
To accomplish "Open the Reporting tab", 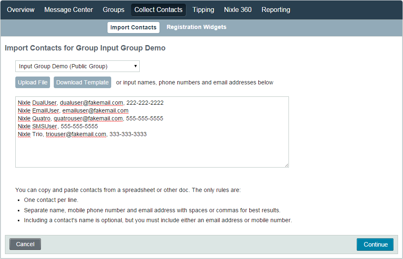I will (276, 10).
